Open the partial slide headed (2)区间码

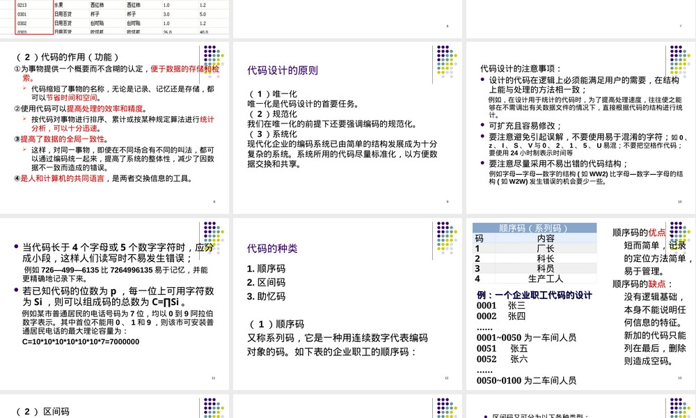pyautogui.click(x=115, y=406)
